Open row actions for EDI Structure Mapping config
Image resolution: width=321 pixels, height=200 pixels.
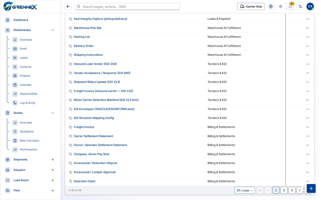308,118
